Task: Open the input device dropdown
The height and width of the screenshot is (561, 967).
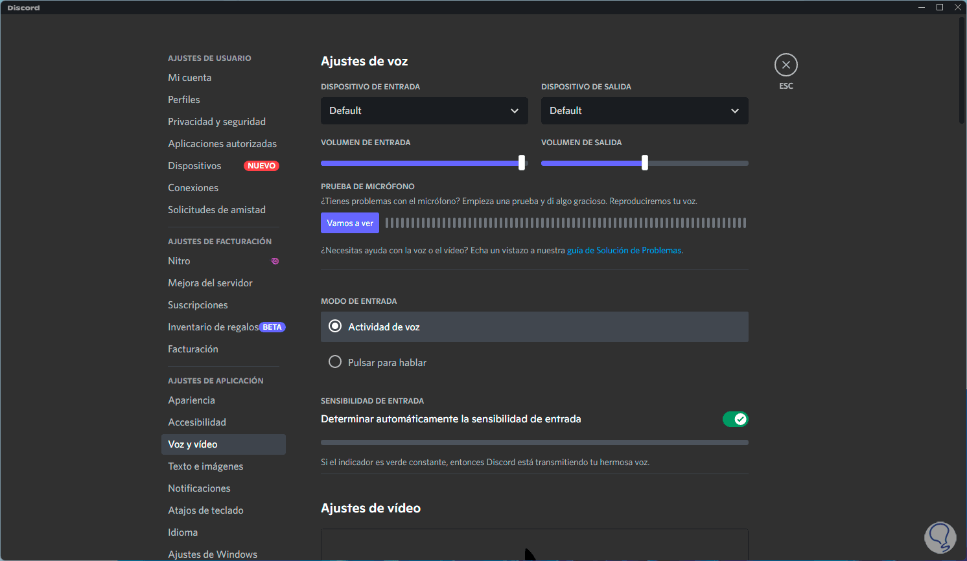Action: 425,111
